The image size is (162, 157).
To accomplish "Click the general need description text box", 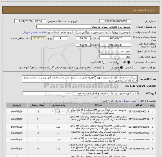I will 80,79.
